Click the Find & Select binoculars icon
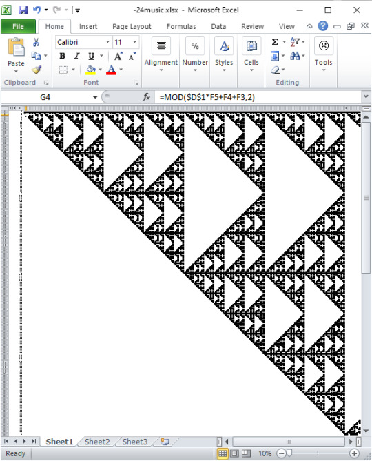The image size is (372, 461). coord(295,56)
